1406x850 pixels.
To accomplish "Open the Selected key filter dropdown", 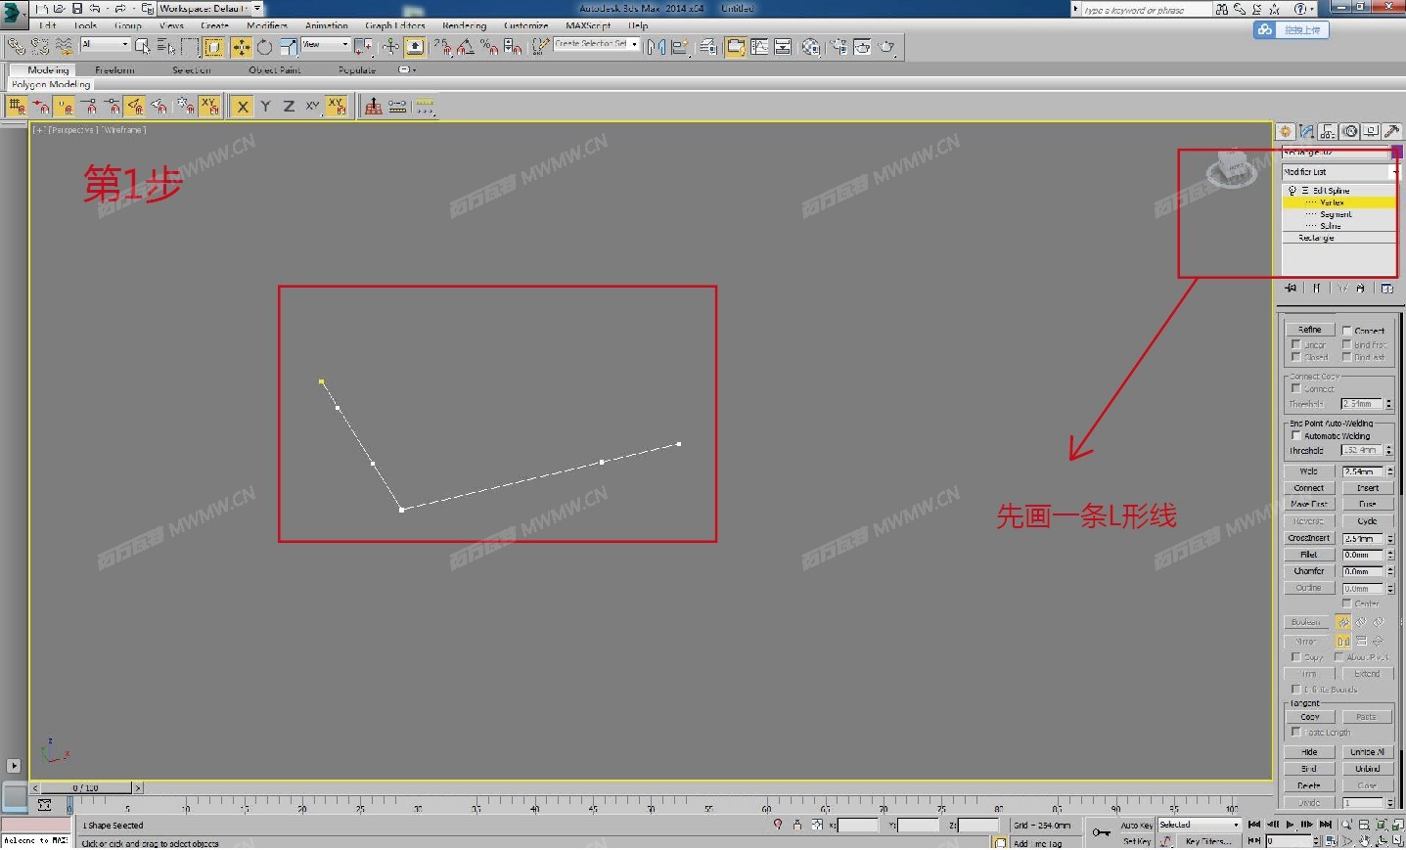I will (1200, 826).
